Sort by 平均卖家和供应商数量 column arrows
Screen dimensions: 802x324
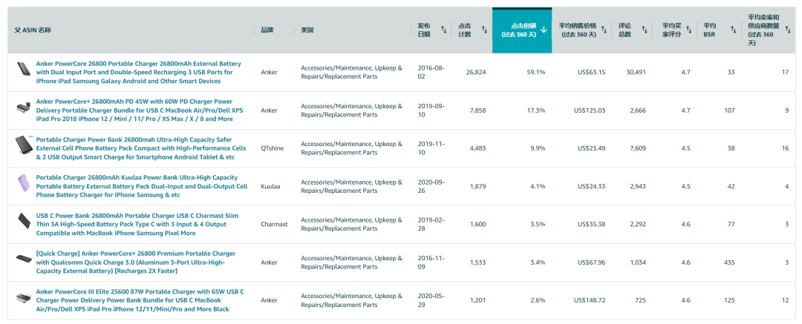coord(788,30)
